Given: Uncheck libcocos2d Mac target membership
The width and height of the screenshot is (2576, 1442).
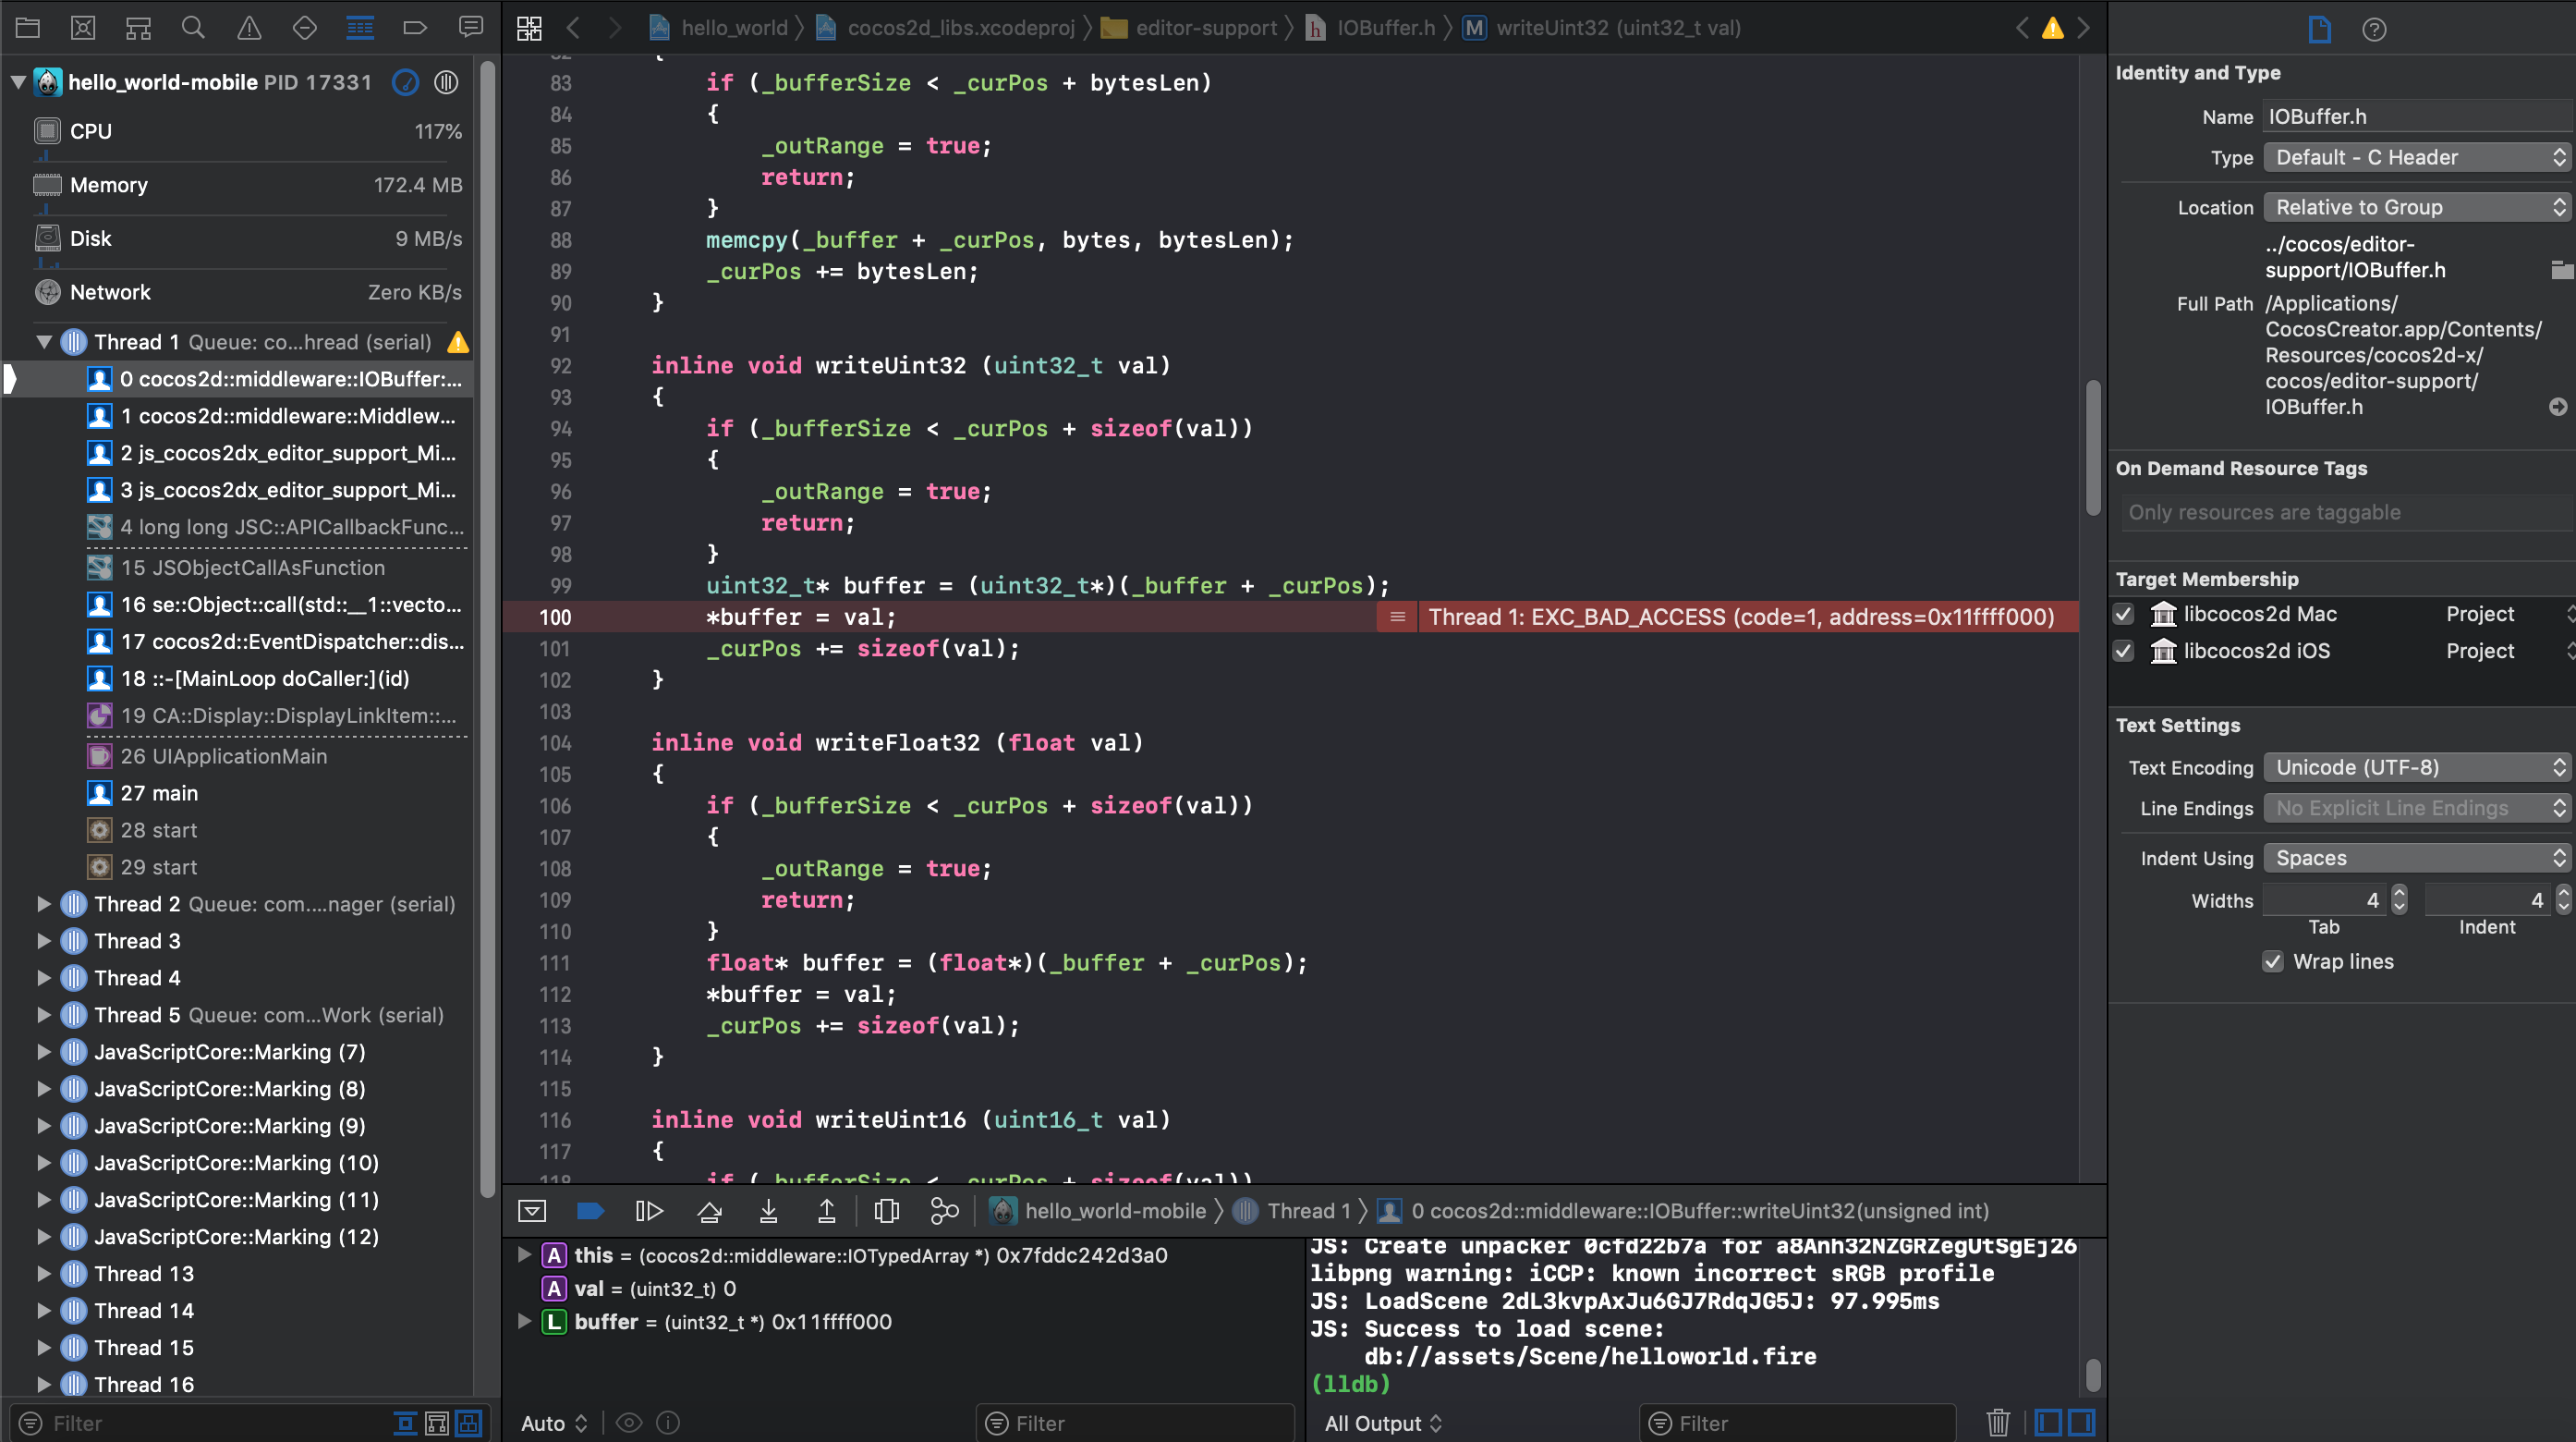Looking at the screenshot, I should click(x=2124, y=614).
